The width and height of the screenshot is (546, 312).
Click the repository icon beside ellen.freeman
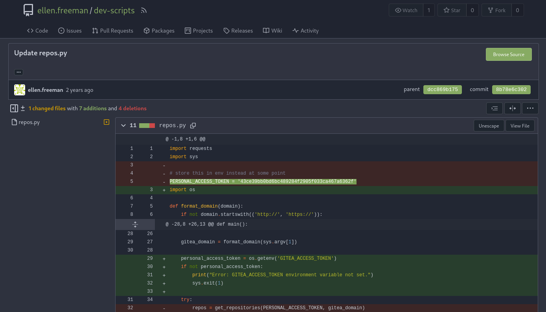(28, 10)
